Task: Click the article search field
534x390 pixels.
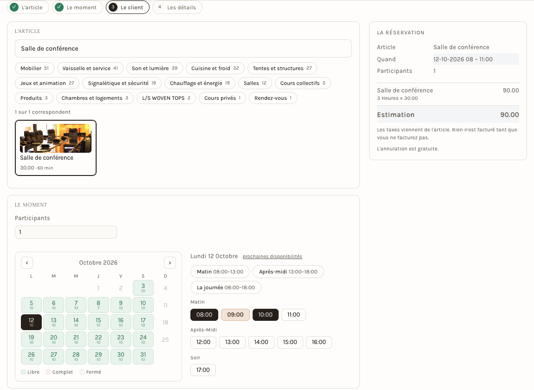Action: [x=183, y=48]
